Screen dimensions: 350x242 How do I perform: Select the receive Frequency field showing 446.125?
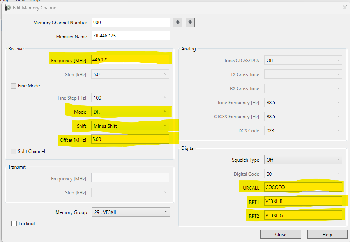point(130,59)
